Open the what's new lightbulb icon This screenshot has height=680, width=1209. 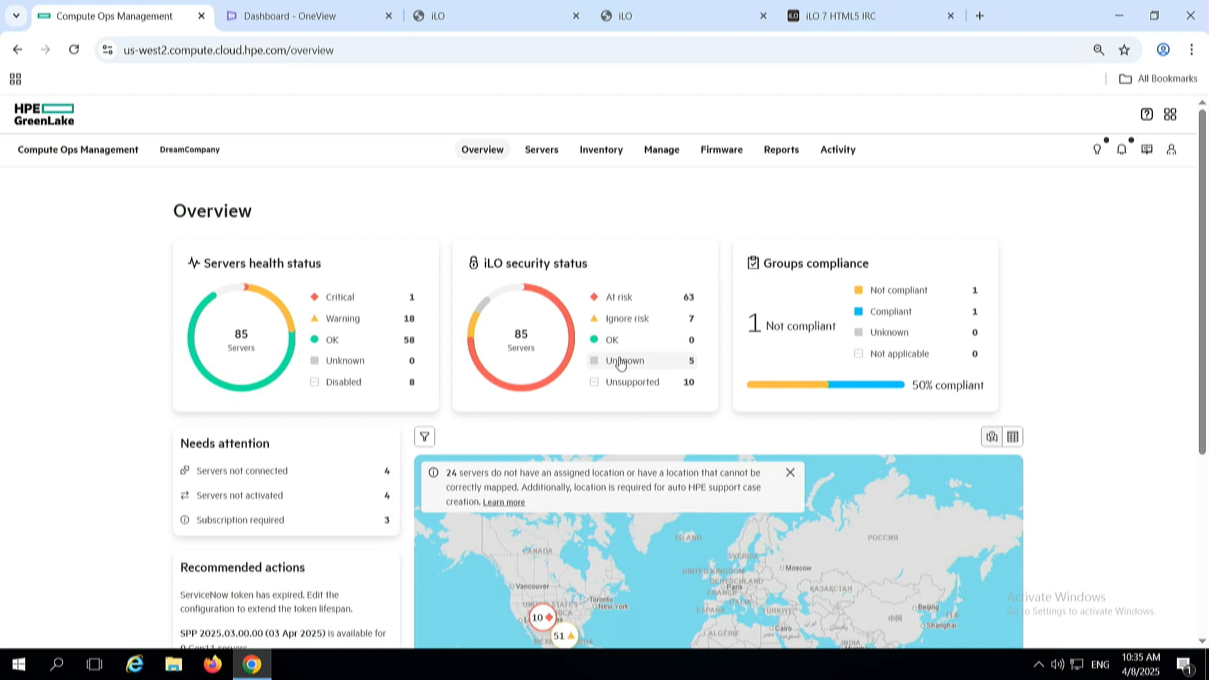pos(1098,149)
